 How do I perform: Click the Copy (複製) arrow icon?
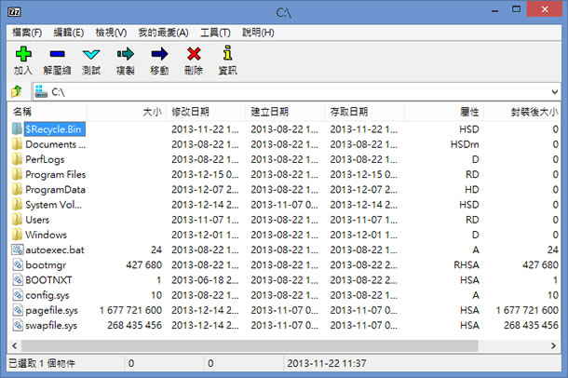coord(126,54)
